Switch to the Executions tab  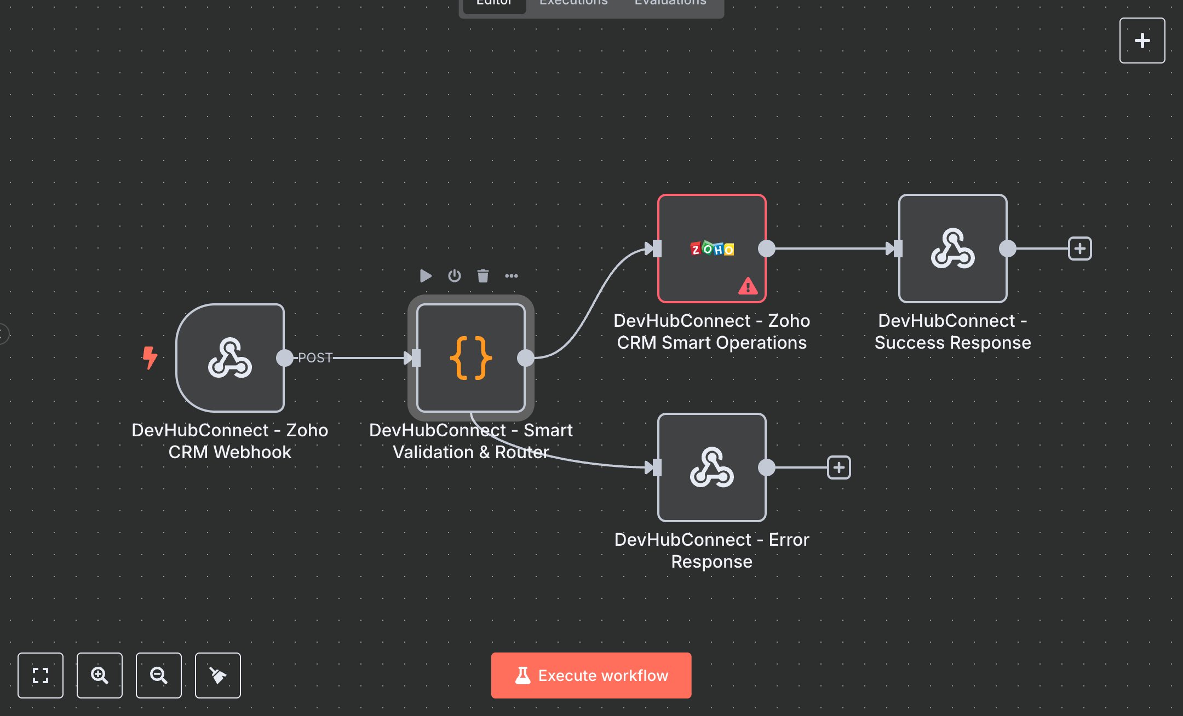[573, 4]
